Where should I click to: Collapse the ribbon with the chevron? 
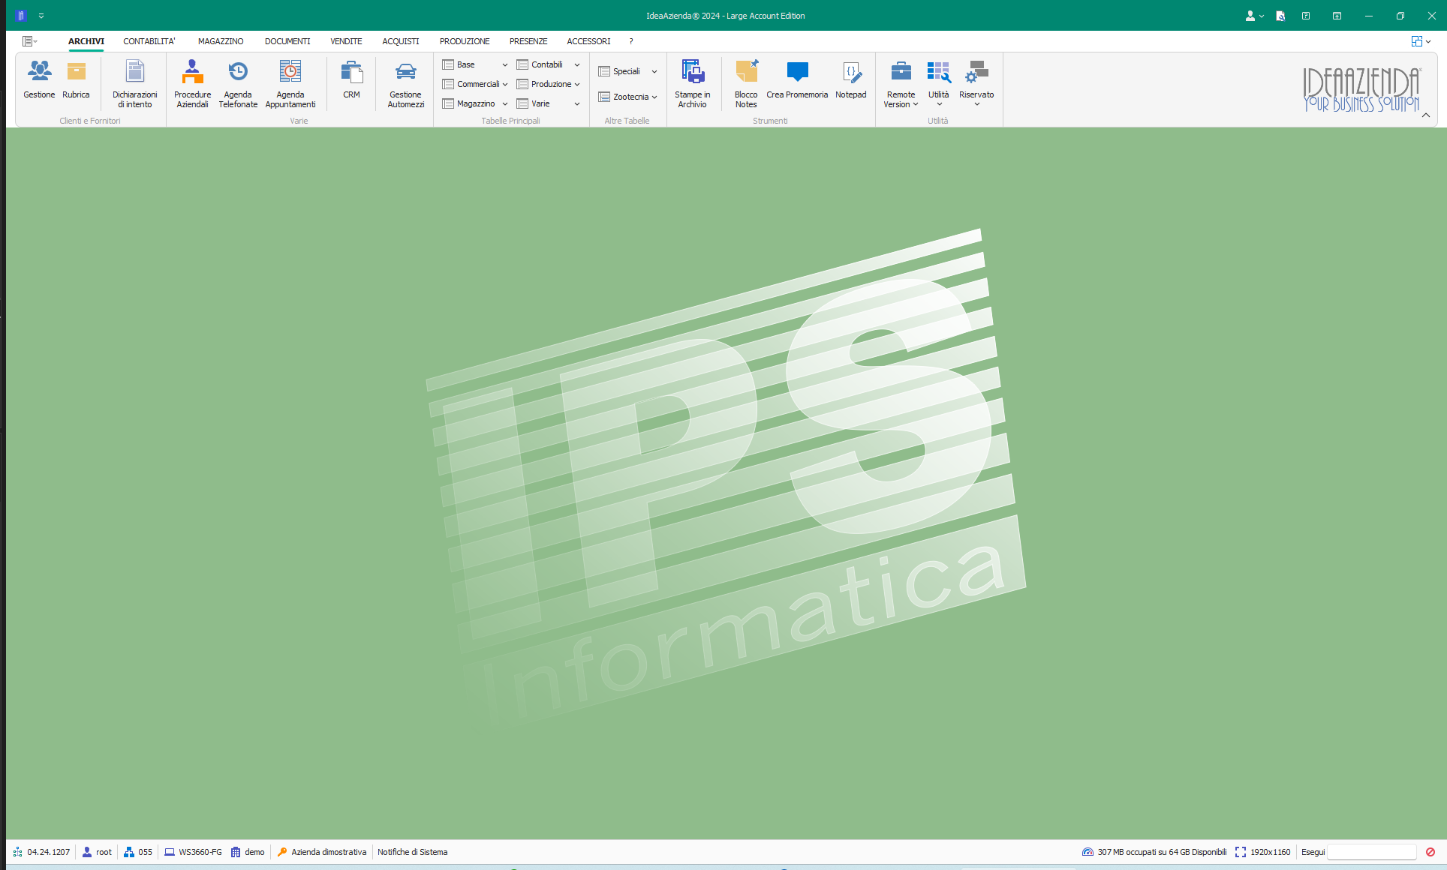[1426, 115]
